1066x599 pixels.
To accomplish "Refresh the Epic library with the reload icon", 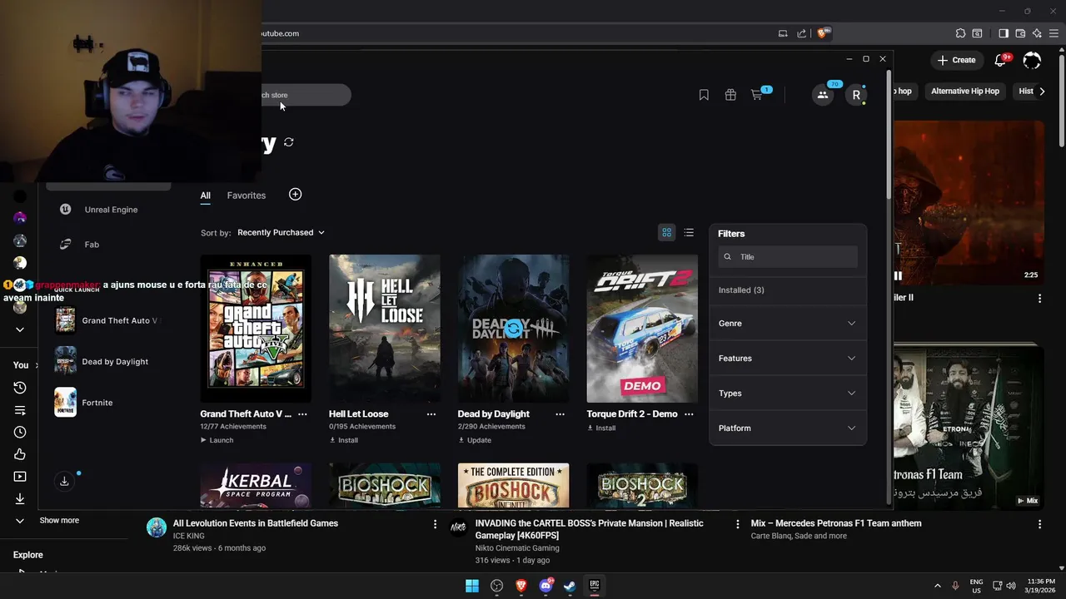I will pos(289,142).
